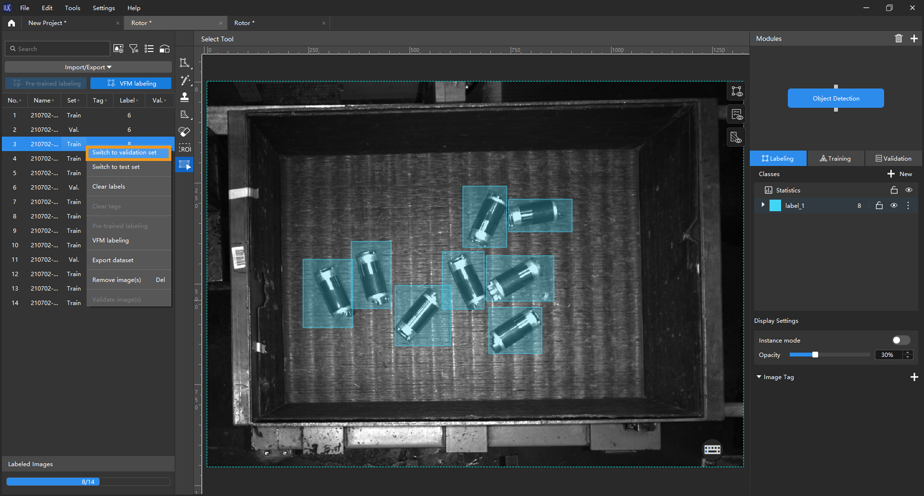Hide label_1 class annotations
924x496 pixels.
894,206
